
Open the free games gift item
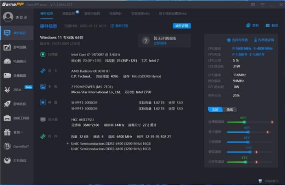pos(13,132)
